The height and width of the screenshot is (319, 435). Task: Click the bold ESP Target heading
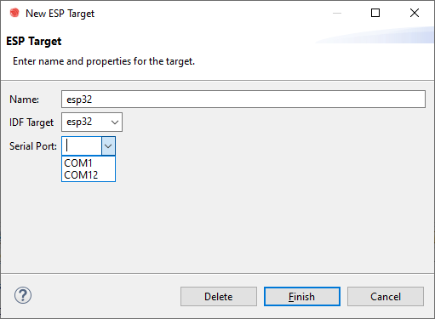(x=34, y=42)
